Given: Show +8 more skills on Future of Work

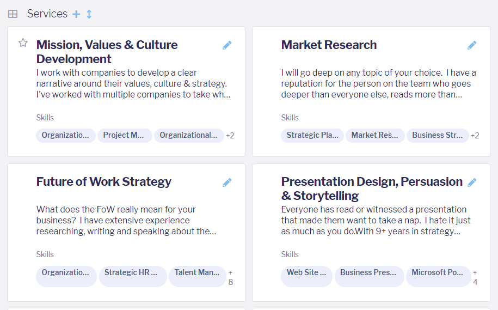Looking at the screenshot, I should pyautogui.click(x=230, y=277).
